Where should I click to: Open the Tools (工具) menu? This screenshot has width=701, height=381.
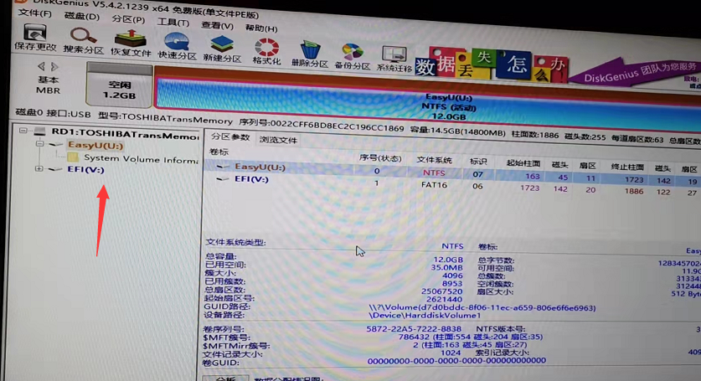tap(173, 22)
